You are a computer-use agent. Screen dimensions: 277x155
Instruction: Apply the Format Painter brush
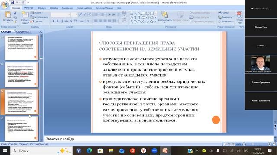pyautogui.click(x=15, y=22)
